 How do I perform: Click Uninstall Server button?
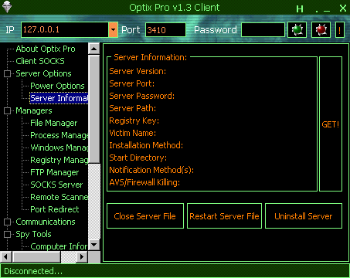304,216
